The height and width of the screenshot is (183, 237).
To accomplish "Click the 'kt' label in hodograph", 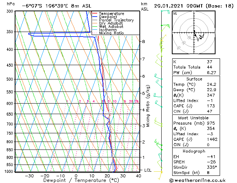I will pyautogui.click(x=175, y=13).
